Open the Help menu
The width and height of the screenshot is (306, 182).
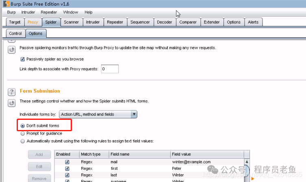pyautogui.click(x=89, y=12)
